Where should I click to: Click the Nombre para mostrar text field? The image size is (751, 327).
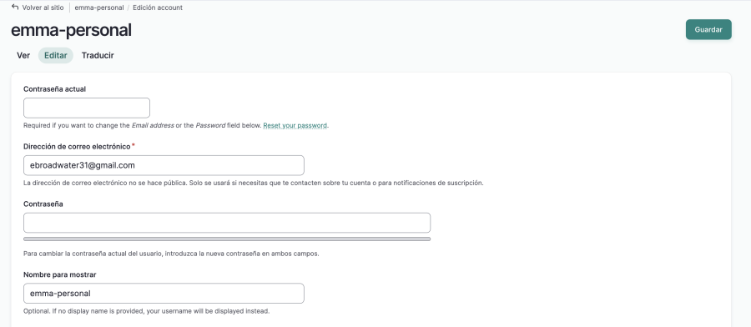[x=164, y=293]
